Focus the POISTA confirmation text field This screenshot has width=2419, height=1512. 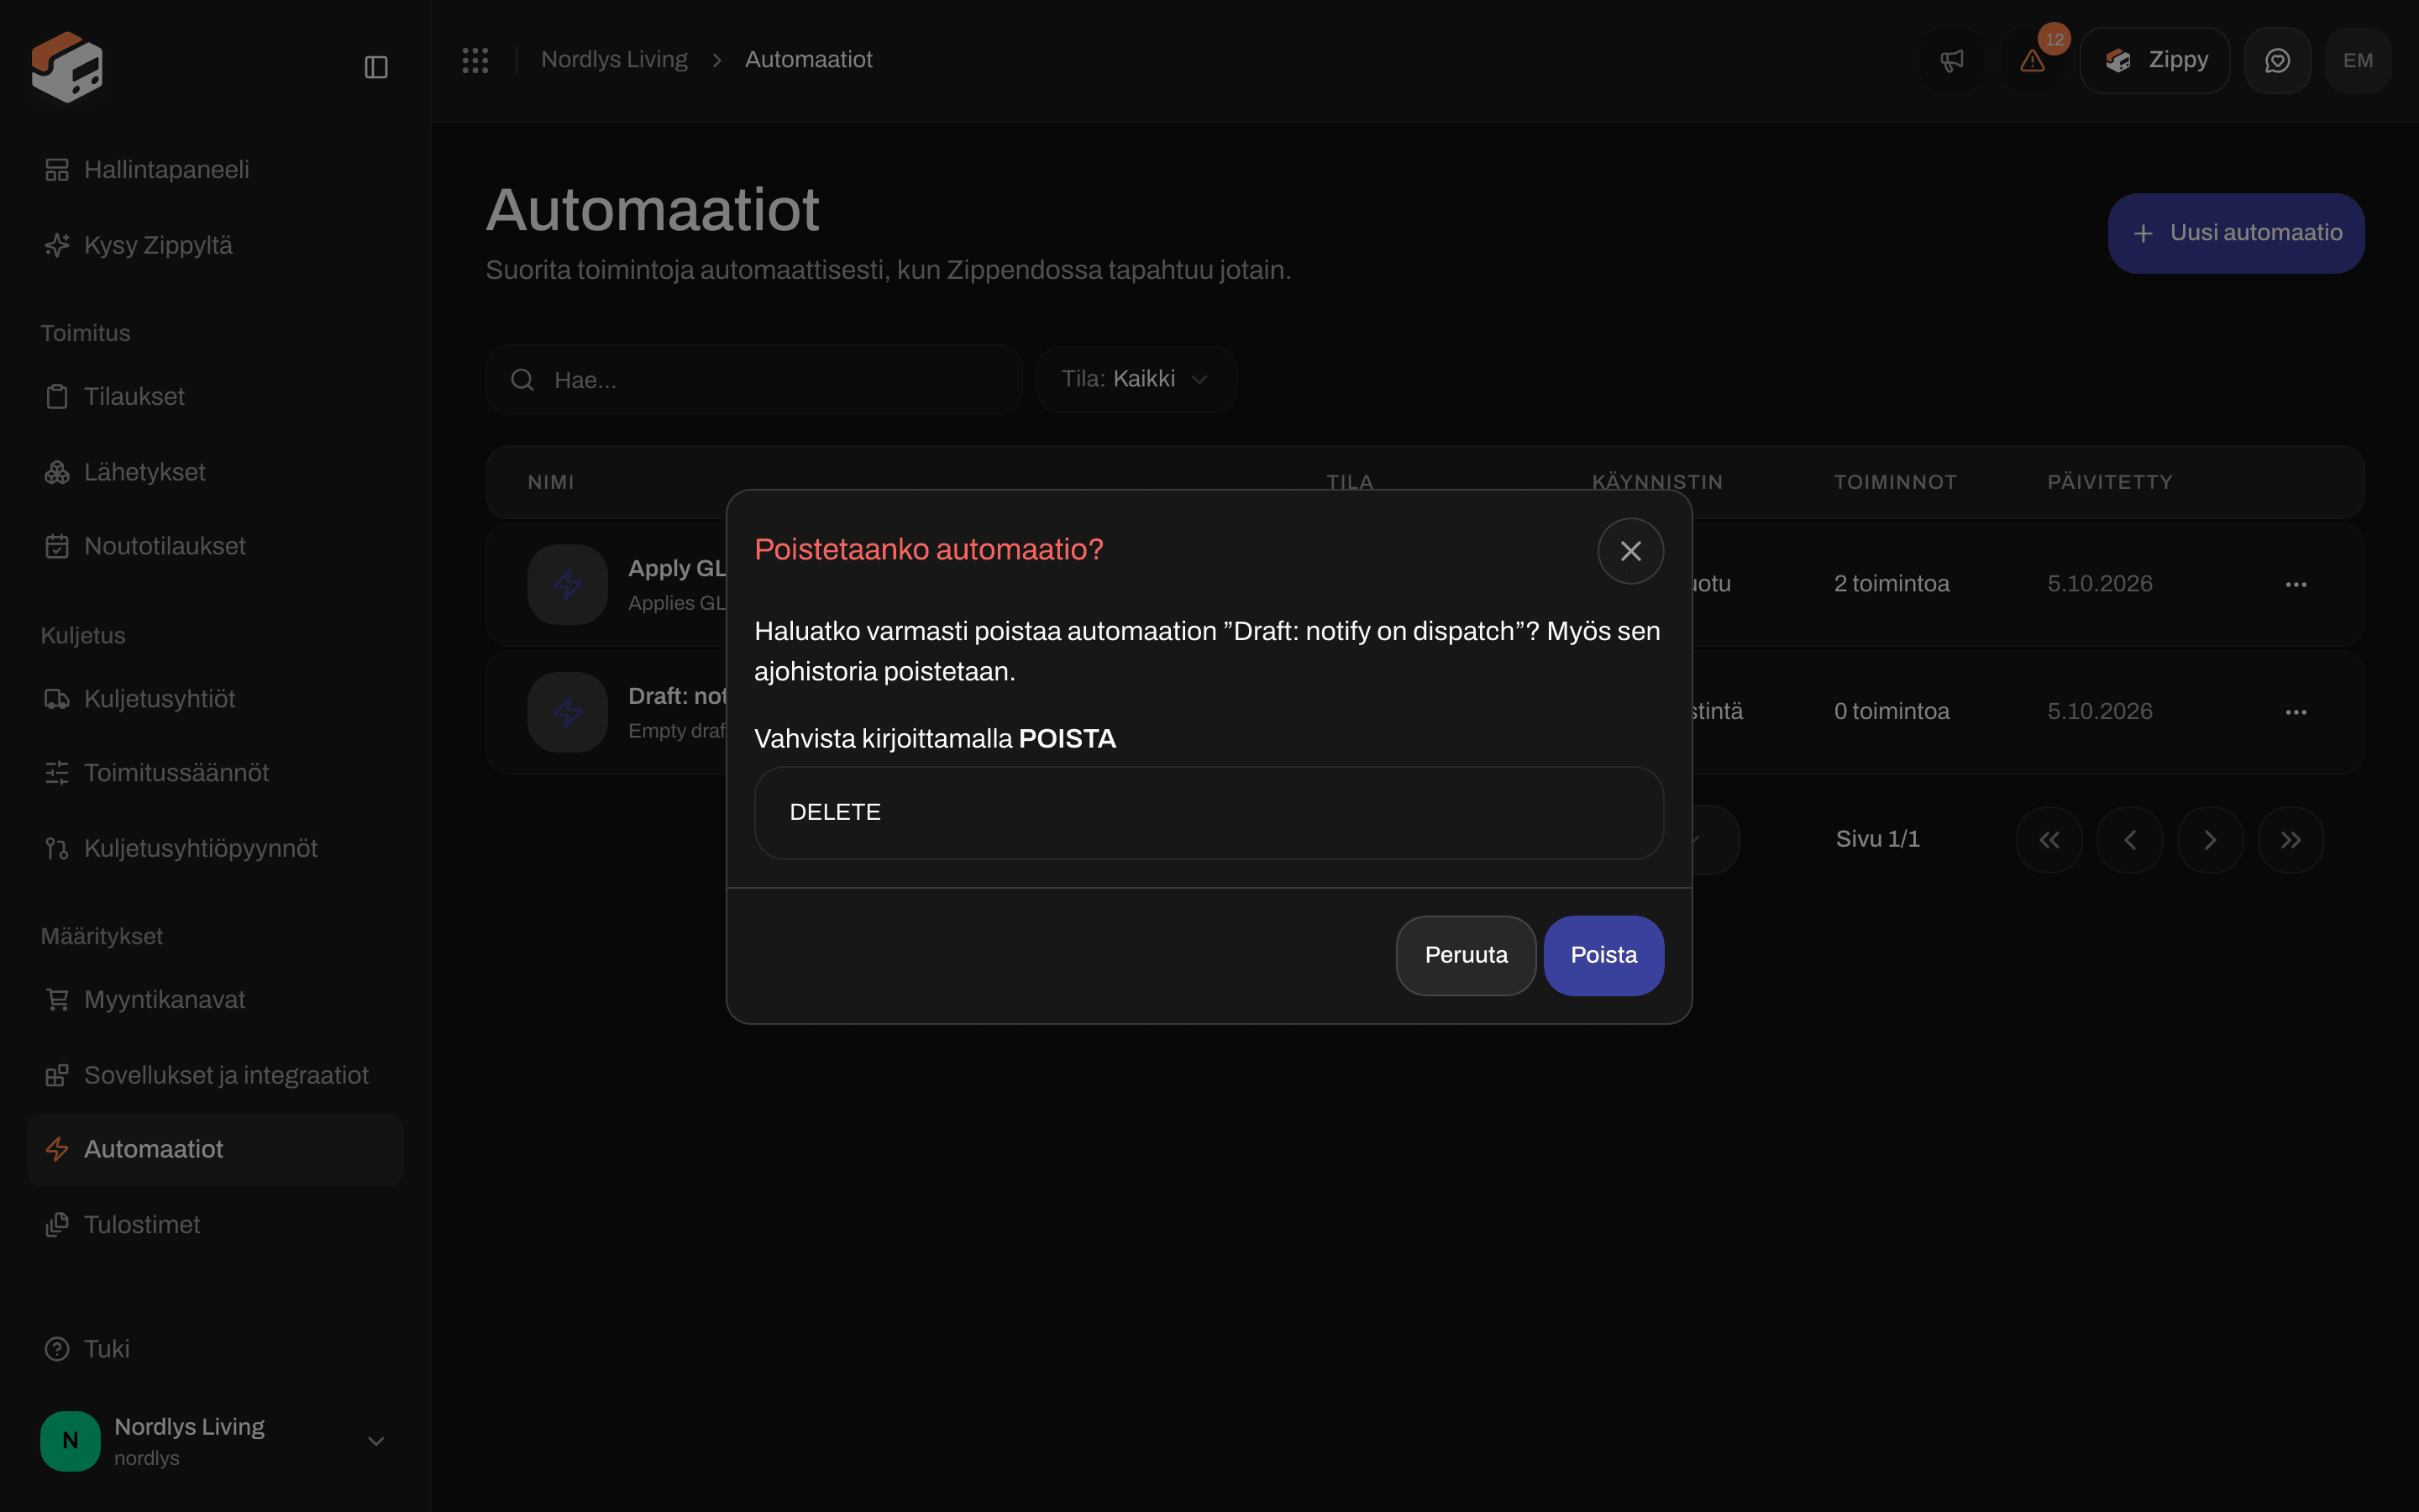click(x=1209, y=812)
